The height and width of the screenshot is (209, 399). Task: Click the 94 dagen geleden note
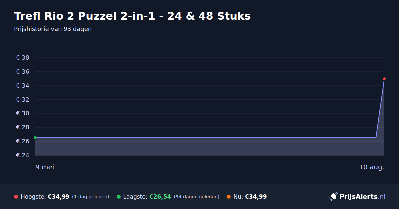point(197,197)
